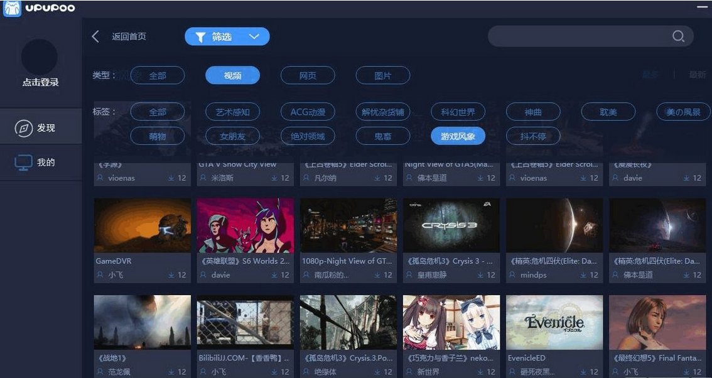Open the Crysis.3.Po 绝缘体 wallpaper thumbnail
The height and width of the screenshot is (378, 712).
(x=348, y=322)
